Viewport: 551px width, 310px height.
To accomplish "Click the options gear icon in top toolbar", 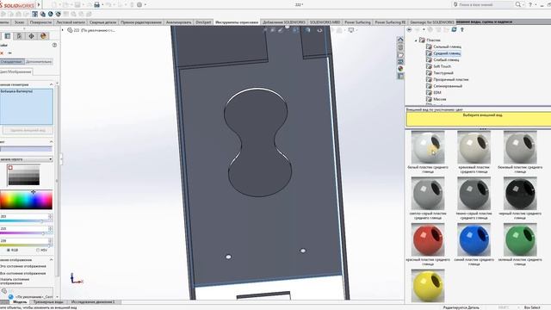I will (x=139, y=5).
